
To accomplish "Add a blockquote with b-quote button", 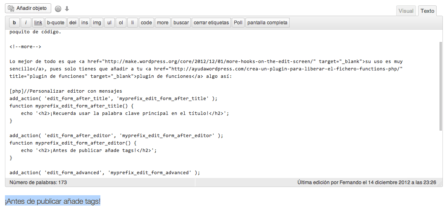I will point(55,23).
